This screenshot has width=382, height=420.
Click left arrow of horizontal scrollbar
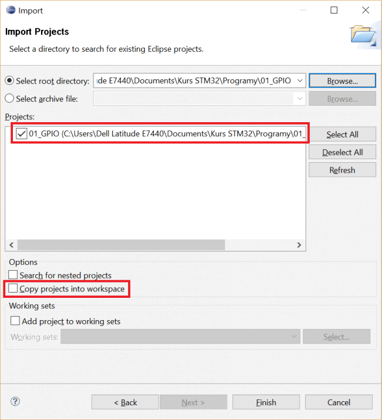pyautogui.click(x=12, y=245)
